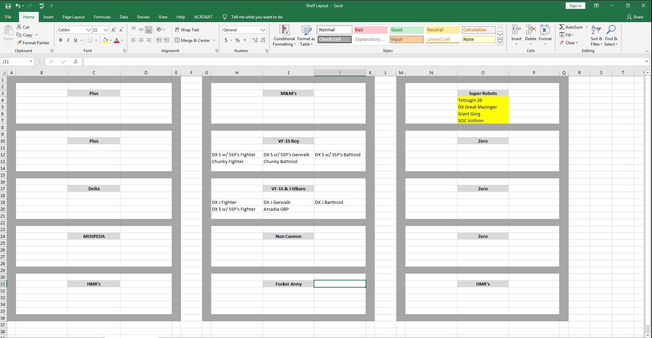Viewport: 652px width, 338px height.
Task: Toggle Middle Align for cells
Action: [x=141, y=30]
